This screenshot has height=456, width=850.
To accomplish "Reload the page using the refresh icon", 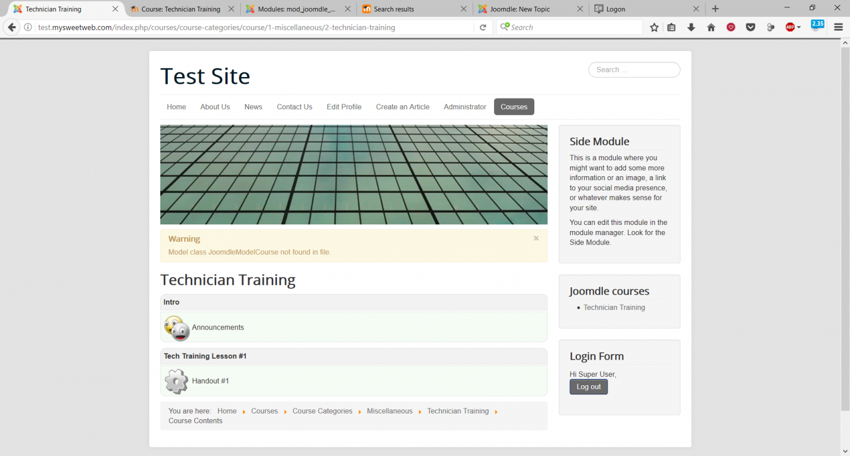I will 483,27.
